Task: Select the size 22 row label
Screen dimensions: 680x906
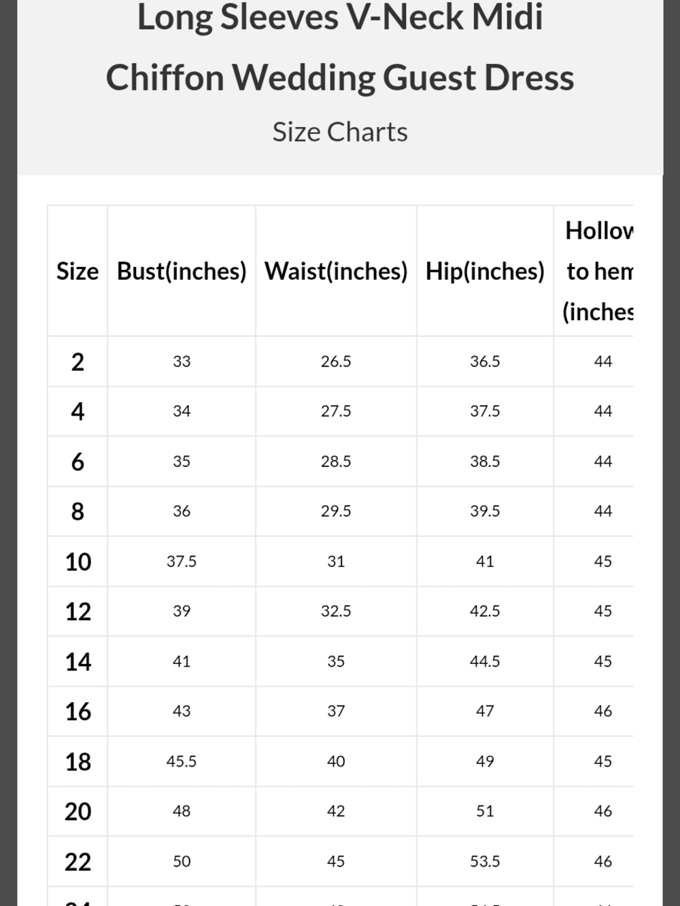Action: pyautogui.click(x=78, y=861)
